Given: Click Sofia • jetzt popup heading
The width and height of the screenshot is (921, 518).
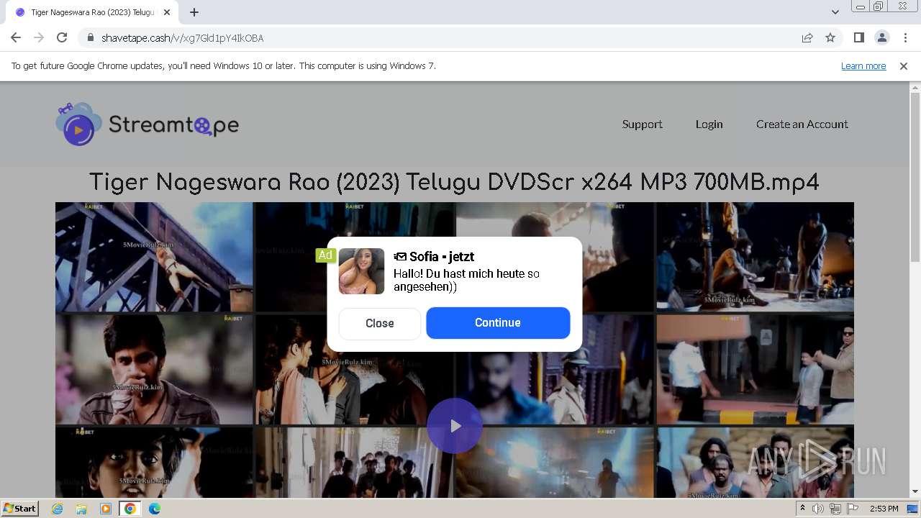Looking at the screenshot, I should [x=434, y=257].
